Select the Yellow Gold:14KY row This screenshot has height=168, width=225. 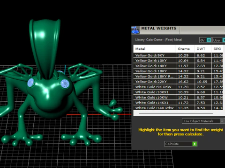pyautogui.click(x=178, y=66)
